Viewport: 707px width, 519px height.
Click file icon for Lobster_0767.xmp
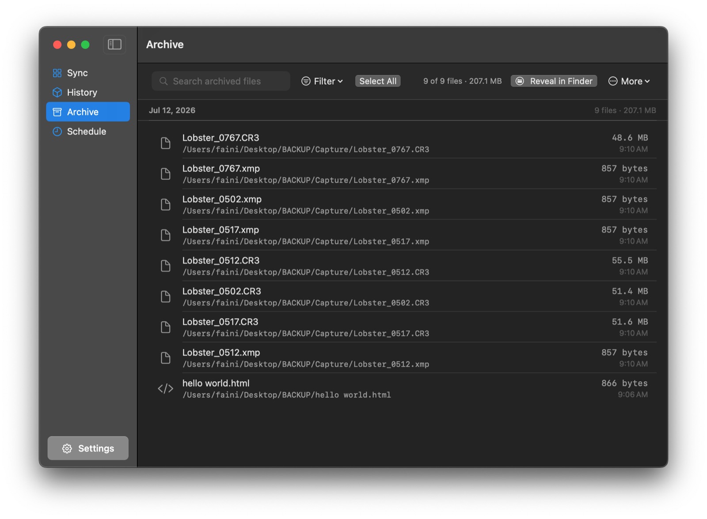tap(165, 174)
